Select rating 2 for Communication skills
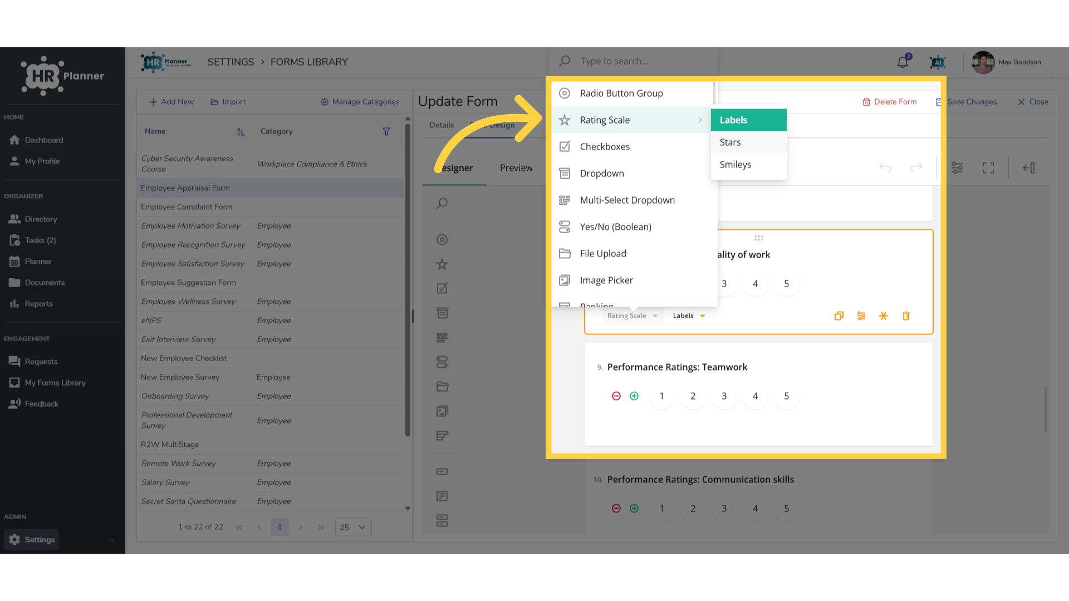The width and height of the screenshot is (1069, 601). pos(693,509)
